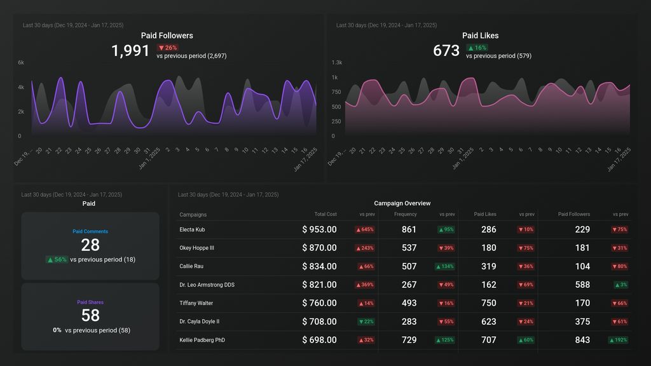This screenshot has width=651, height=366.
Task: Click the 22% cost decrease badge for Dr. Cayla Doyle II
Action: (x=366, y=322)
